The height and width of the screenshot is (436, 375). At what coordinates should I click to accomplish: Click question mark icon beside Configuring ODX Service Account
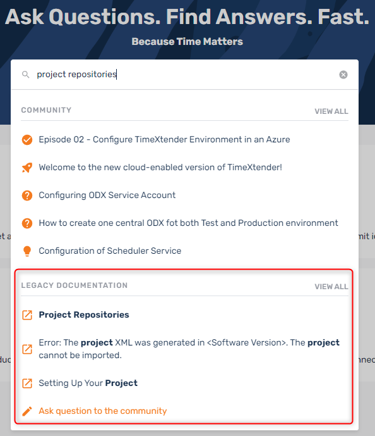pyautogui.click(x=27, y=195)
